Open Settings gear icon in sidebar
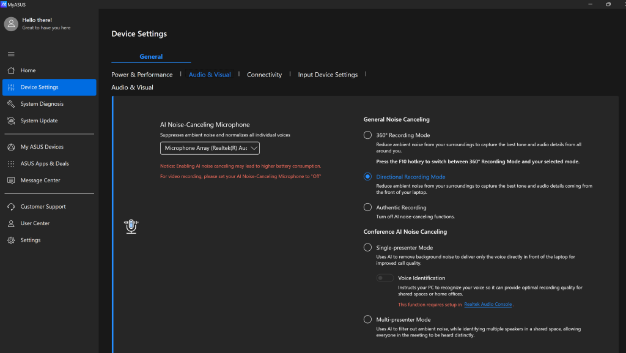 tap(10, 240)
